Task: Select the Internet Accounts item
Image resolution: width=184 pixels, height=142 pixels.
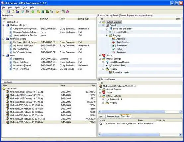Action: [x=121, y=72]
